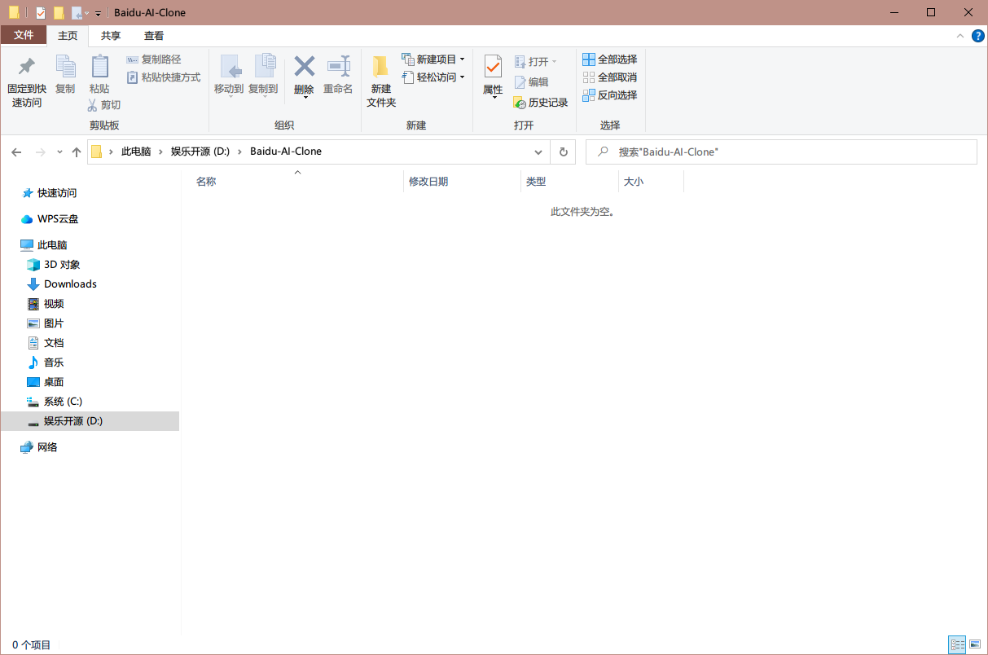Screen dimensions: 988x655
Task: Select Copy path (复制路径) option
Action: [154, 59]
